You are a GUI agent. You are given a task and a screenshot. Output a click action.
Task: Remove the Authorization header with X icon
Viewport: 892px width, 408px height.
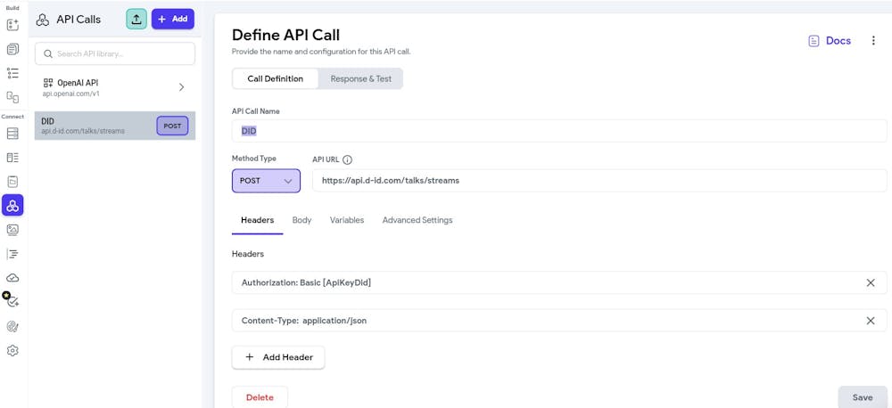[x=871, y=282]
